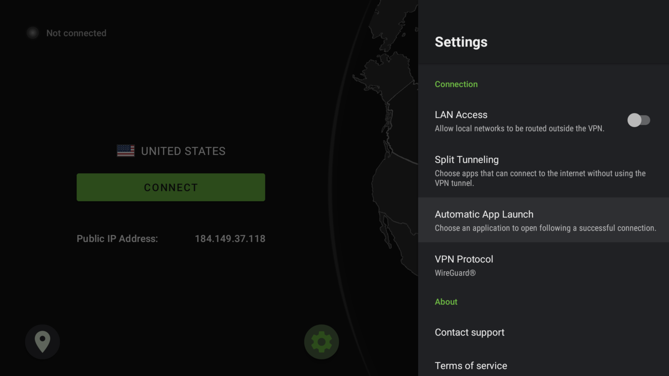This screenshot has height=376, width=669.
Task: Open Contact support
Action: tap(469, 332)
